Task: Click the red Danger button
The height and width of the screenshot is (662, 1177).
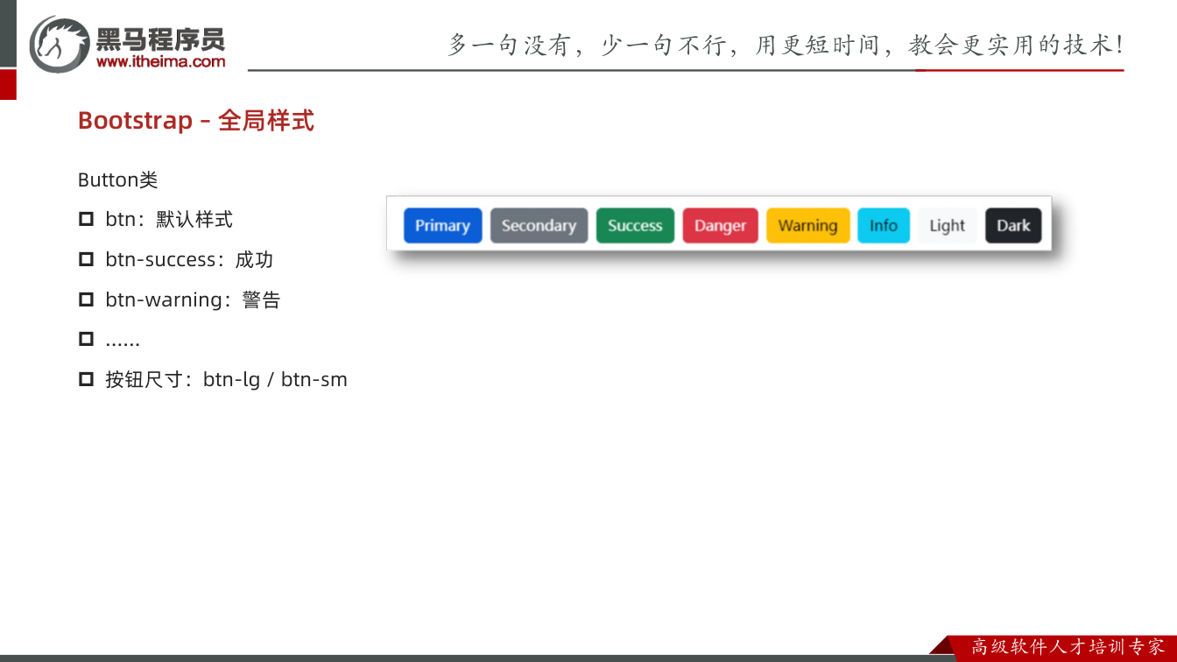Action: pos(720,225)
